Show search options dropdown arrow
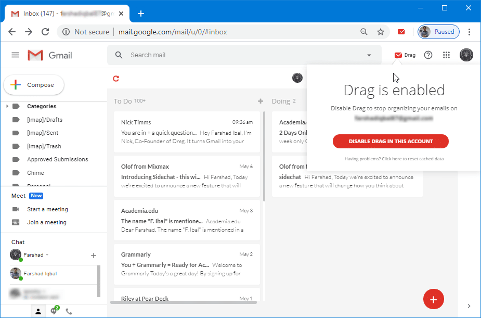The width and height of the screenshot is (481, 318). click(x=369, y=55)
